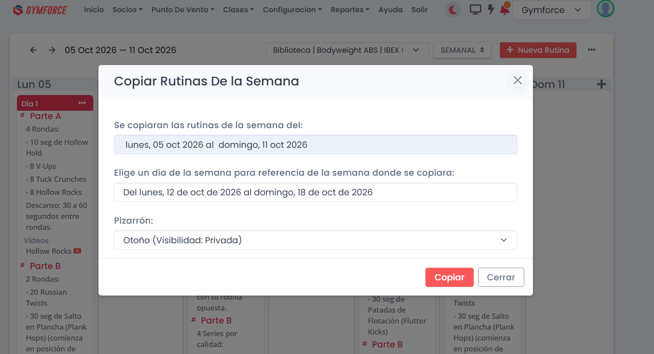Click the Día 1 card header

tap(55, 103)
